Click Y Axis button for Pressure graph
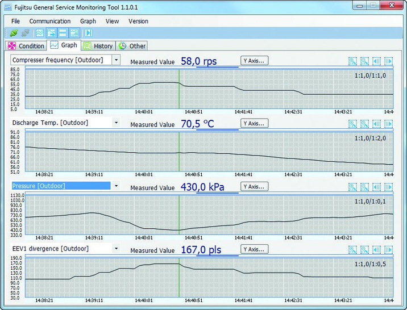This screenshot has width=407, height=310. pos(254,186)
